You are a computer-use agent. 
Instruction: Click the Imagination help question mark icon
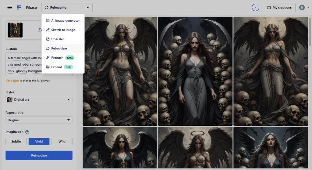coord(27,132)
